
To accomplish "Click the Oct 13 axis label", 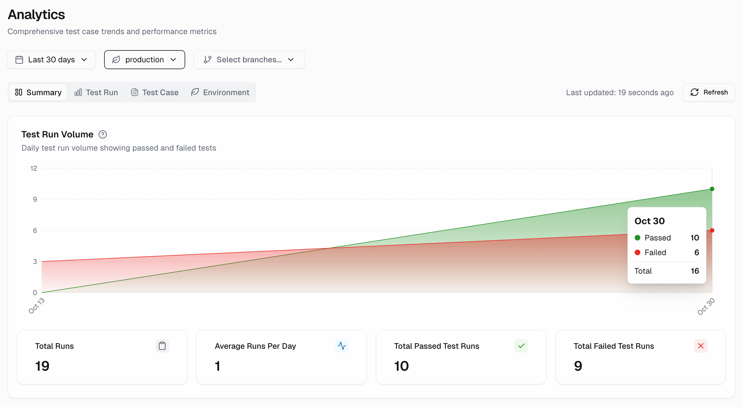I will pyautogui.click(x=37, y=306).
